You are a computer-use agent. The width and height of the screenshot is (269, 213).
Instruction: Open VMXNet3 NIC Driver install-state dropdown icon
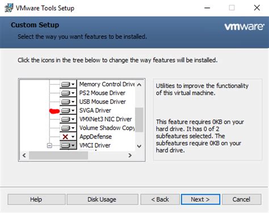click(x=68, y=119)
